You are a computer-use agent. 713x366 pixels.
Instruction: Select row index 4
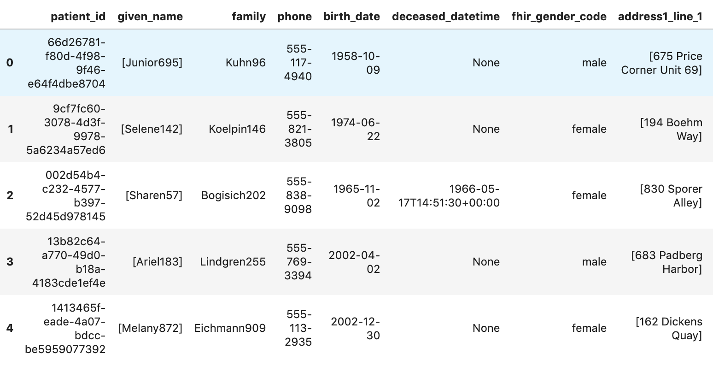tap(10, 328)
